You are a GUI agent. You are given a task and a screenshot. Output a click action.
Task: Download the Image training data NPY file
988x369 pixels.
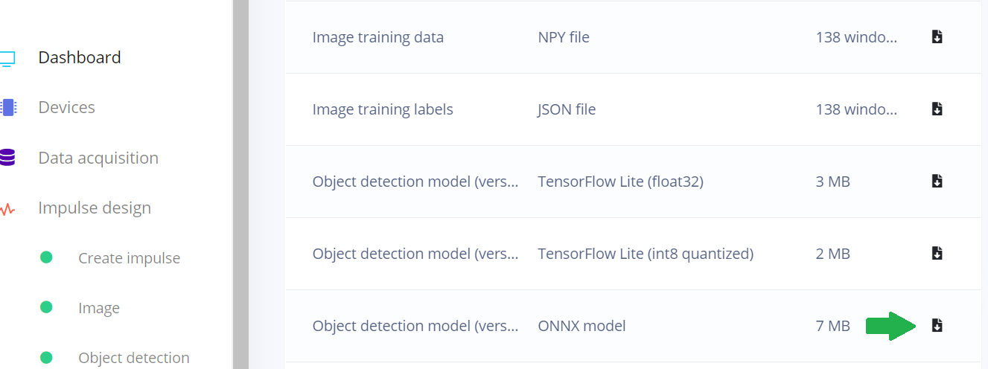(x=937, y=36)
